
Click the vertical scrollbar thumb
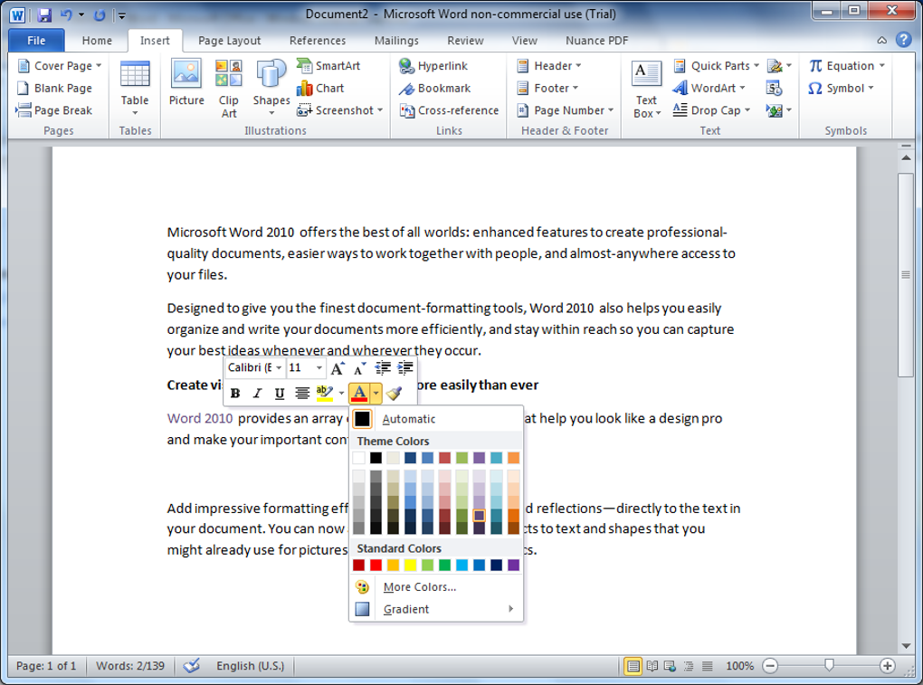tap(905, 275)
